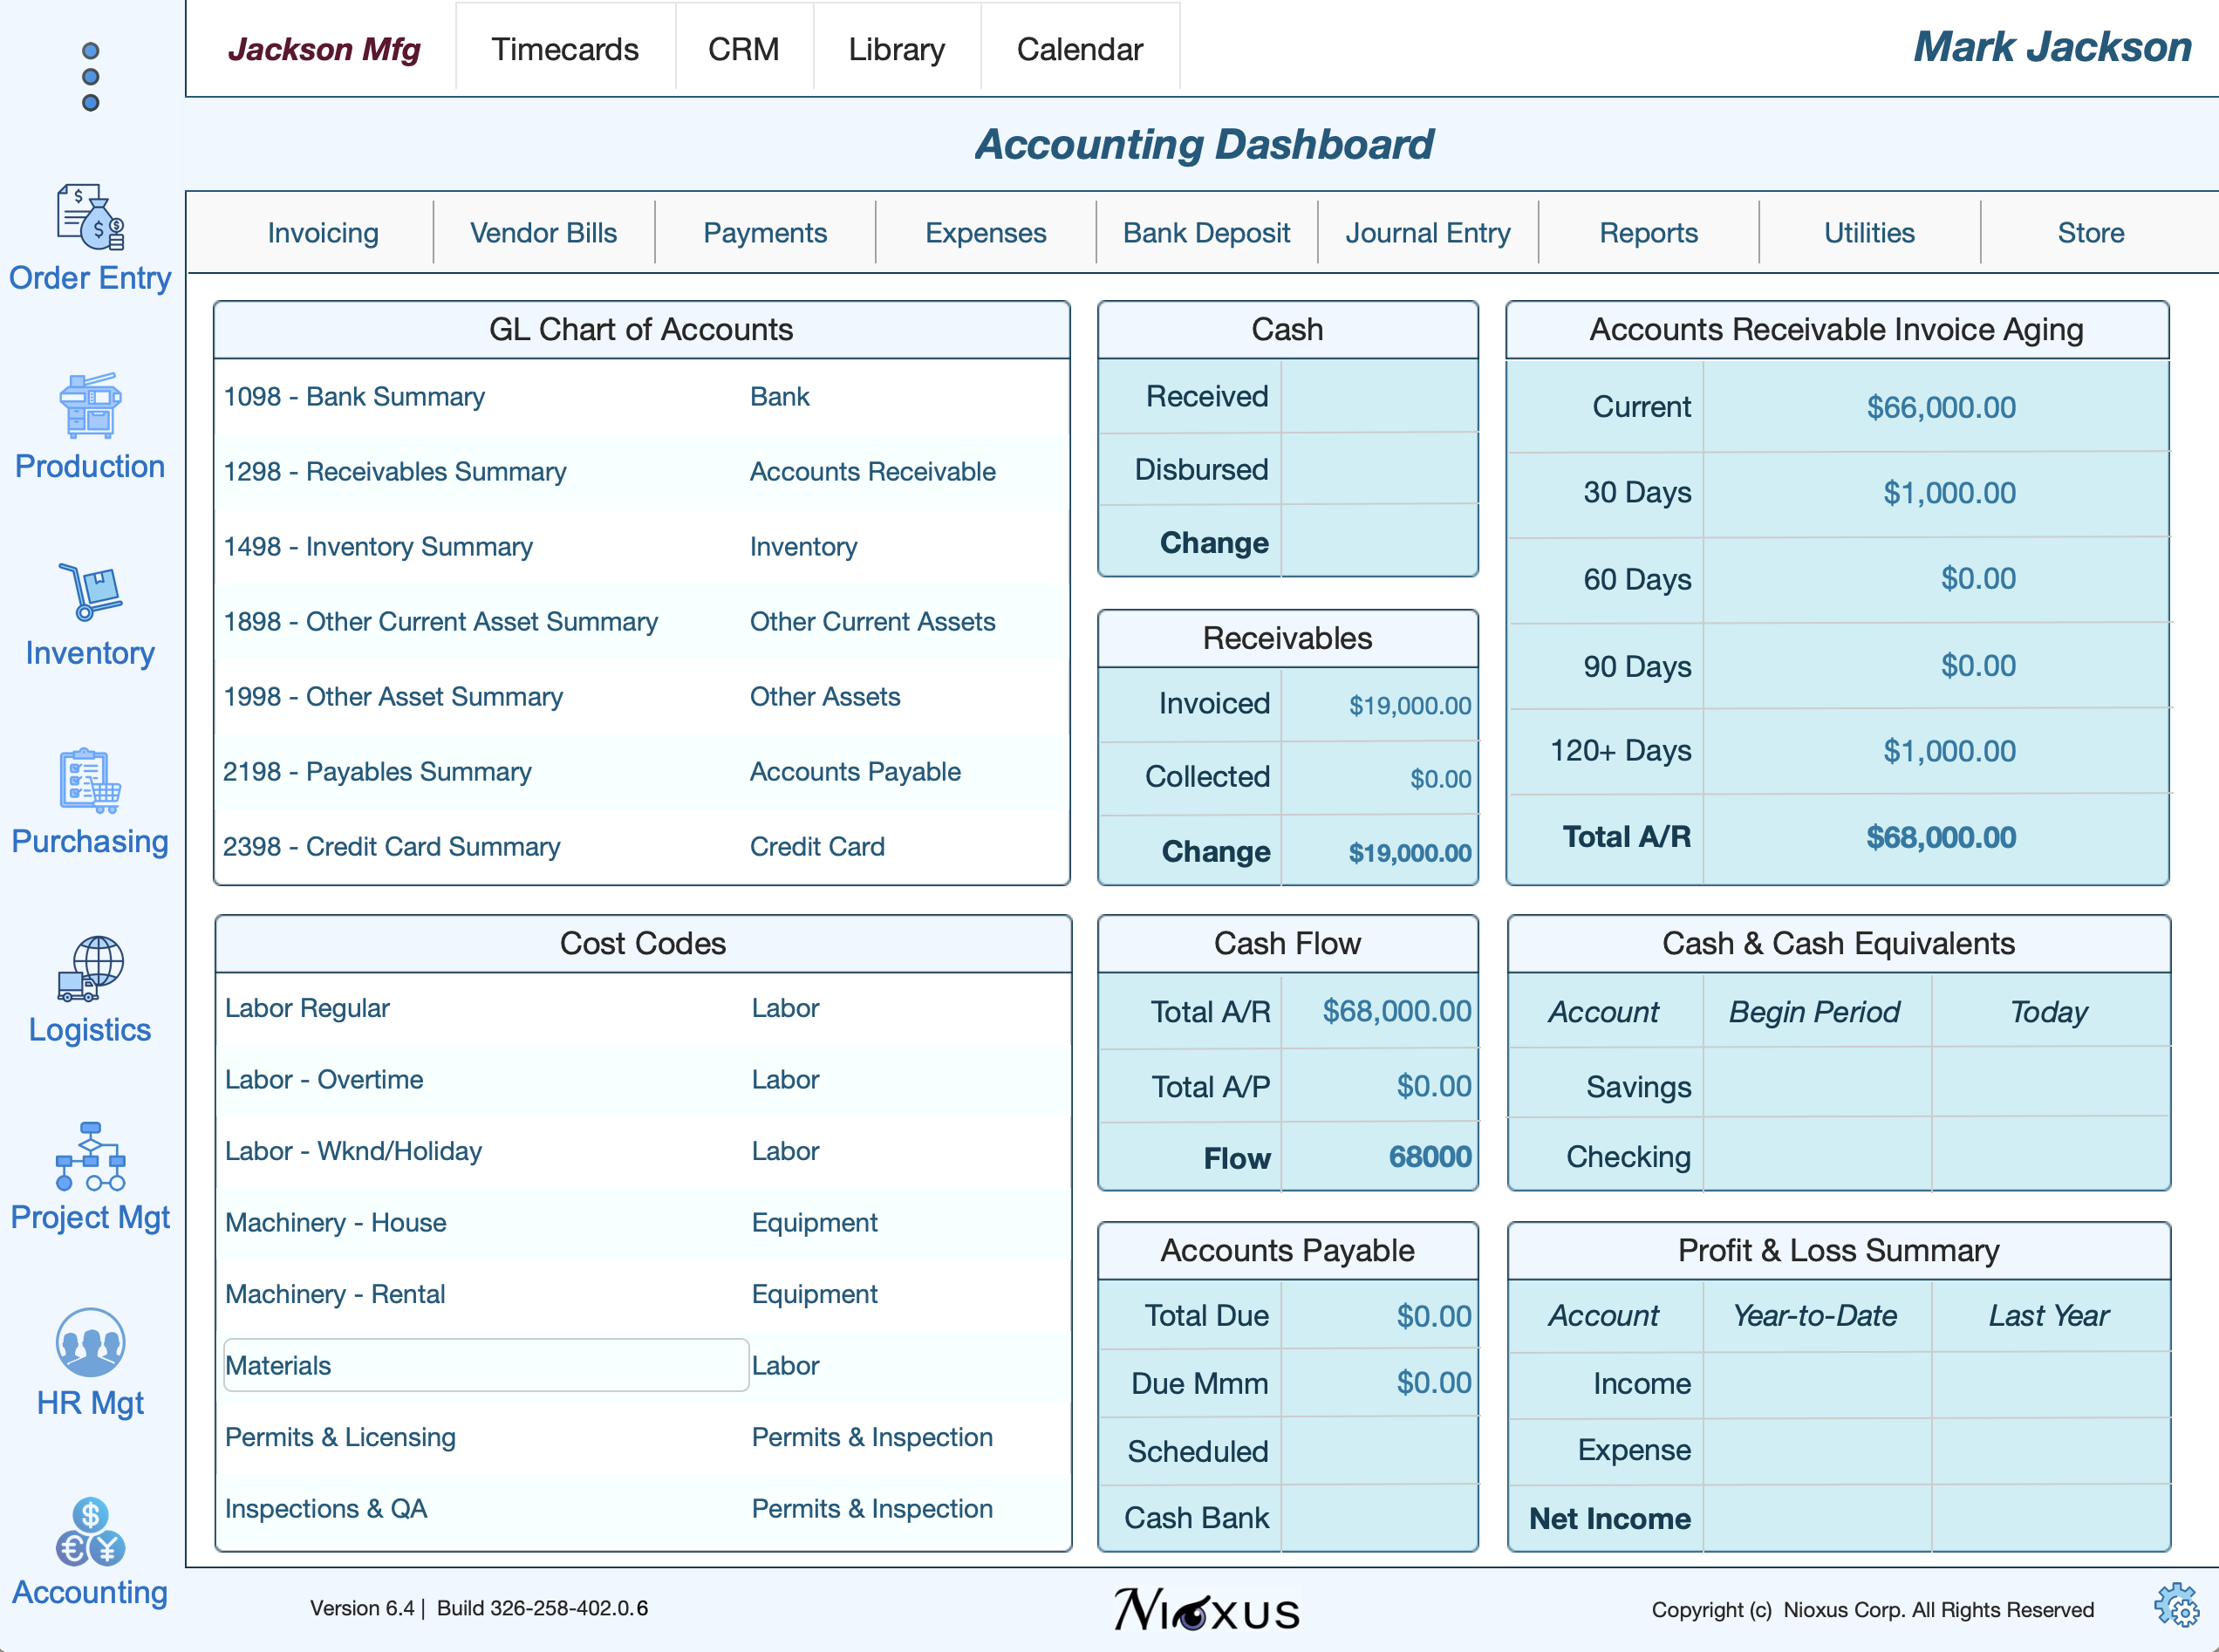Open the Calendar tab
This screenshot has width=2219, height=1652.
1079,49
